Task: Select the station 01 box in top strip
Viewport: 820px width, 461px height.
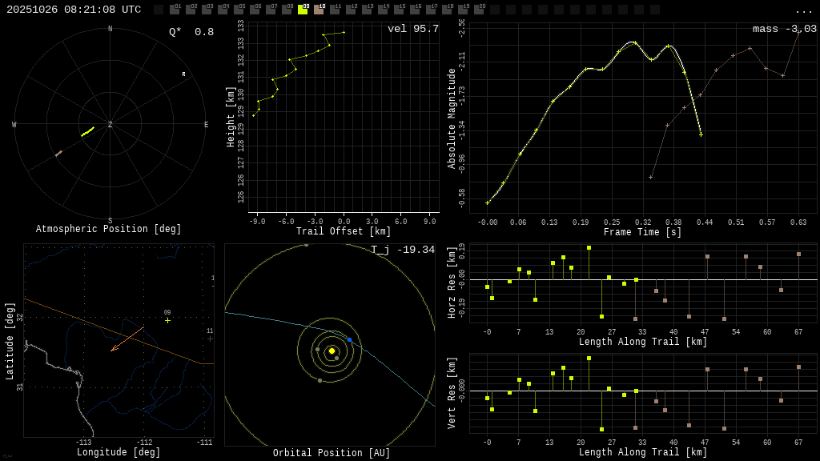Action: tap(175, 10)
